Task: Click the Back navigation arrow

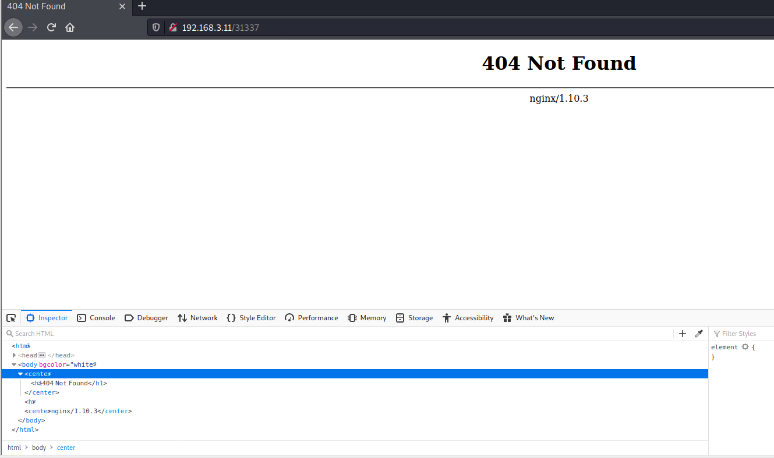Action: coord(13,27)
